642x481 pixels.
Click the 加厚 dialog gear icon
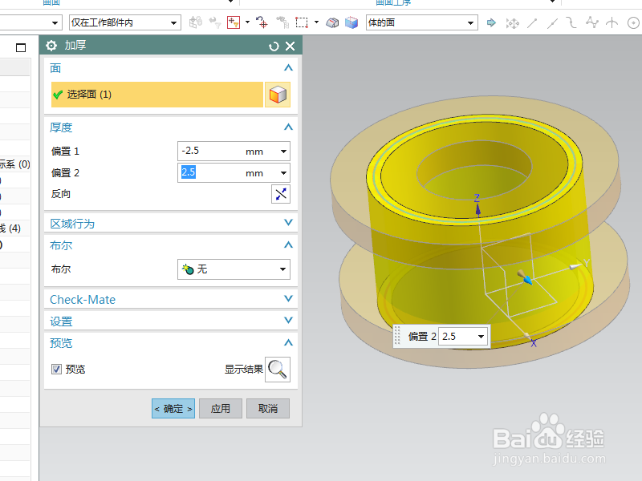pyautogui.click(x=51, y=46)
